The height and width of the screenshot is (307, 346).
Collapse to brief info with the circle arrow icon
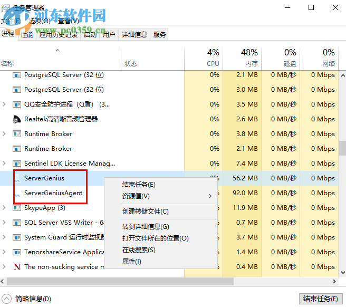click(x=6, y=299)
